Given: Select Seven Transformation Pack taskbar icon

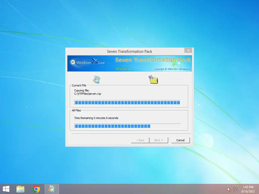Looking at the screenshot, I should (52, 189).
